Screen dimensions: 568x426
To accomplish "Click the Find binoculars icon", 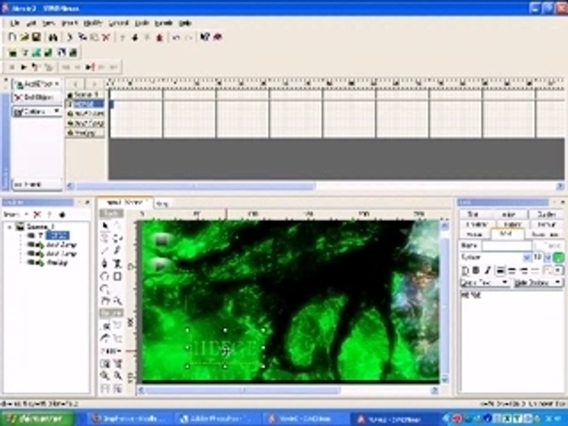I will (53, 37).
